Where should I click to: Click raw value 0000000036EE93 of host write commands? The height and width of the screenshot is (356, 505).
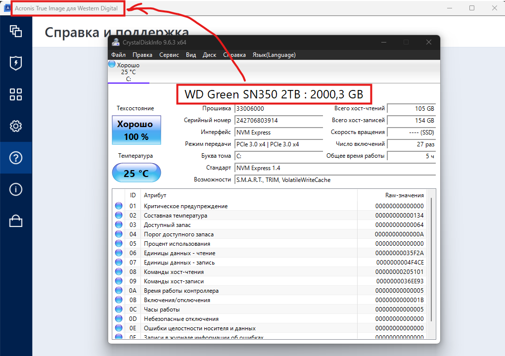tap(400, 281)
